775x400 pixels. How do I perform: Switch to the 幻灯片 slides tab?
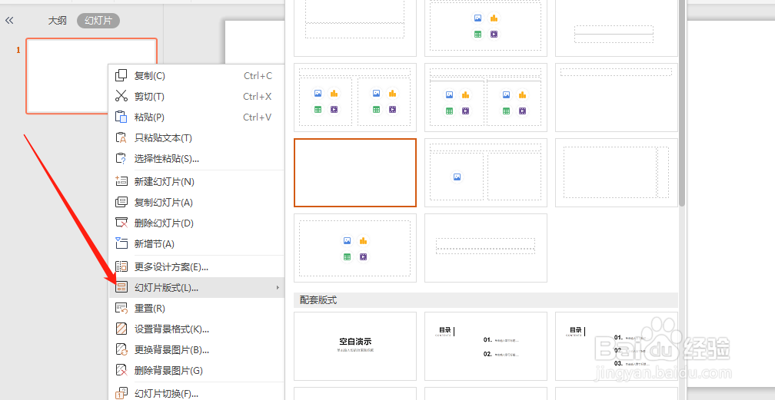click(x=98, y=21)
